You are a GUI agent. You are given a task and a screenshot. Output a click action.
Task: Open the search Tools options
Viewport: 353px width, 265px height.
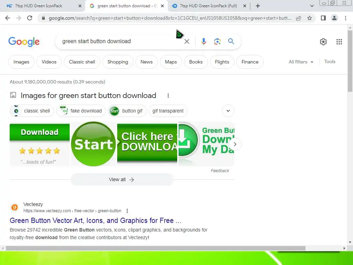tap(330, 61)
